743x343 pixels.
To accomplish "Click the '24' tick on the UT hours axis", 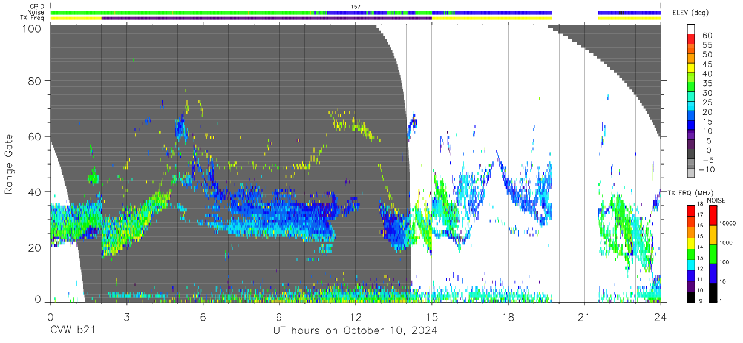I will point(661,317).
